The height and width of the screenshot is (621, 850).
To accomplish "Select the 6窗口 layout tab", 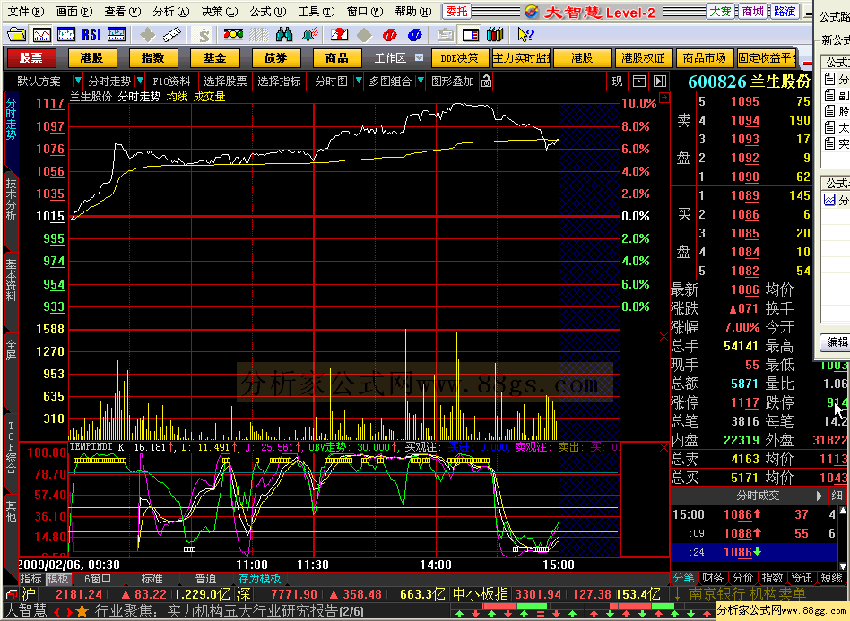I will (98, 579).
